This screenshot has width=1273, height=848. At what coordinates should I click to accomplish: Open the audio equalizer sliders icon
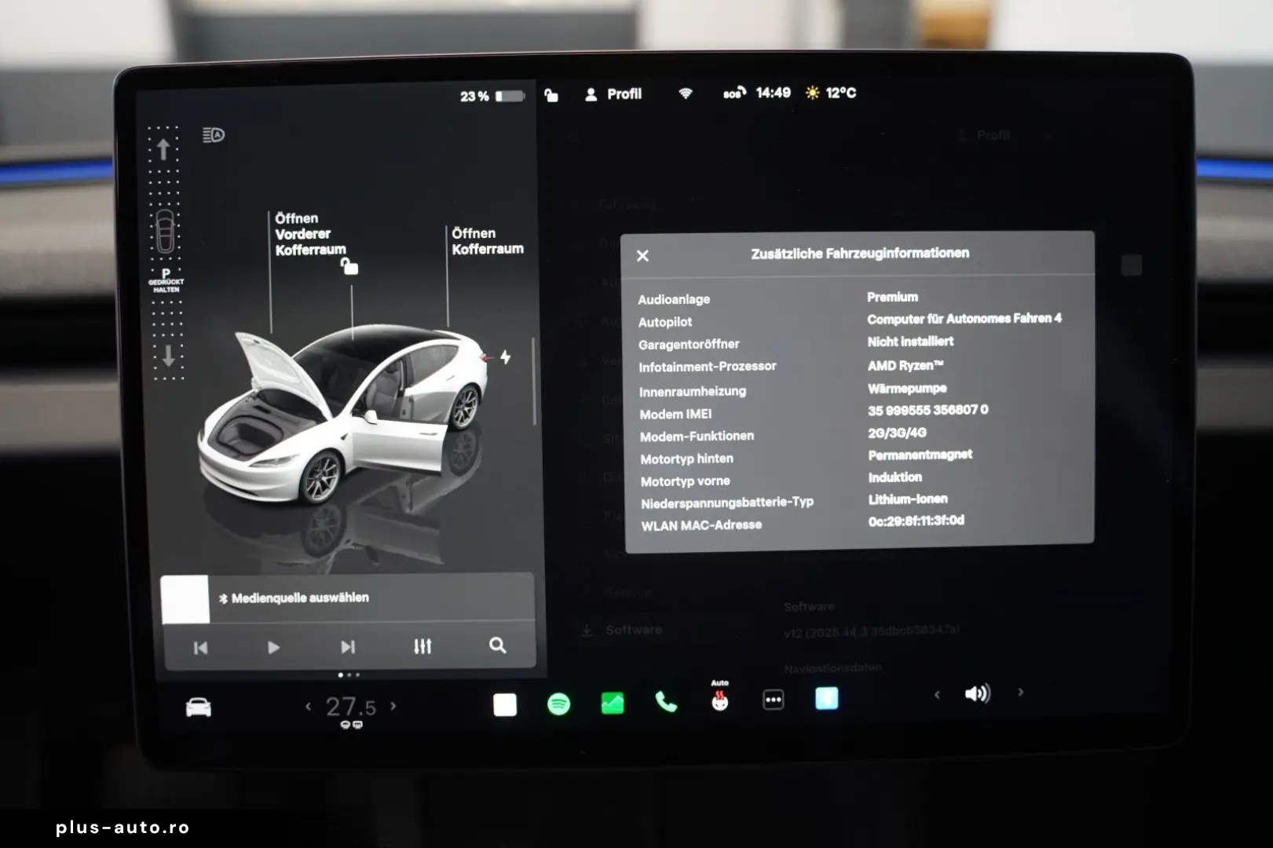(423, 646)
